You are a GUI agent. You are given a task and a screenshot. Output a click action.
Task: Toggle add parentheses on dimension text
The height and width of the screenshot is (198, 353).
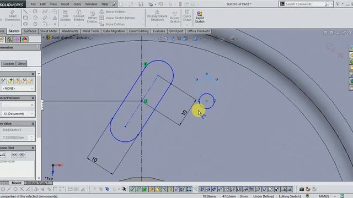click(x=15, y=155)
